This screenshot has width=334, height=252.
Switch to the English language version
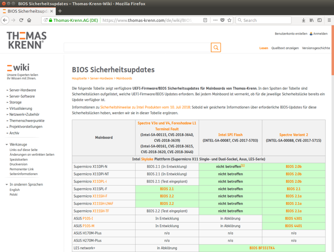14,190
